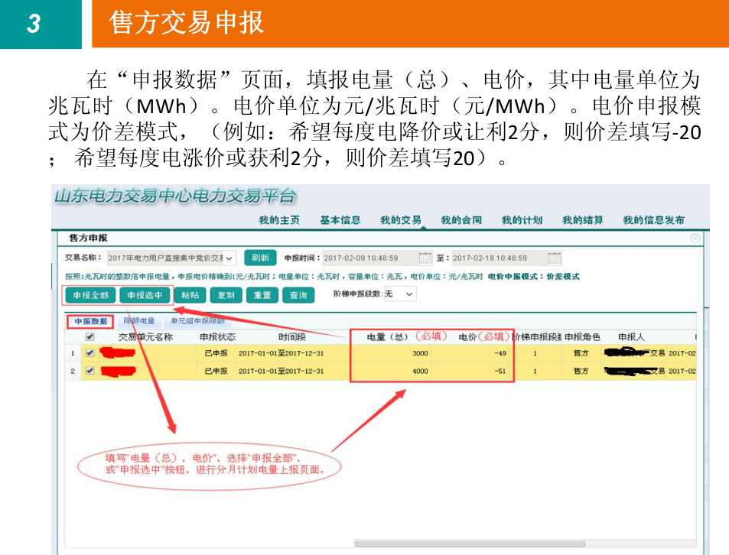
Task: Uncheck the row 1 checkbox
Action: pos(90,353)
